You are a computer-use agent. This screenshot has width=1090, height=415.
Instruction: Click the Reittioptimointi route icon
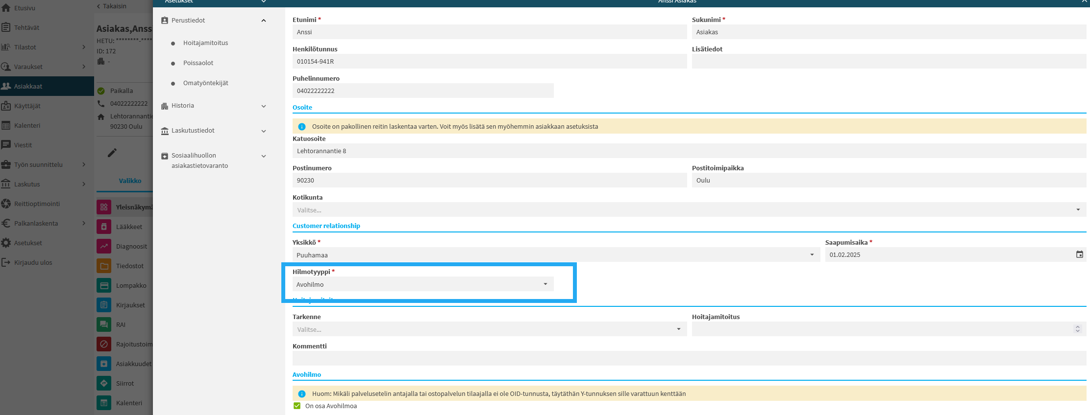[x=6, y=204]
